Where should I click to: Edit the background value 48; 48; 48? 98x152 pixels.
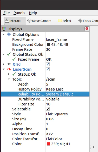pyautogui.click(x=60, y=44)
